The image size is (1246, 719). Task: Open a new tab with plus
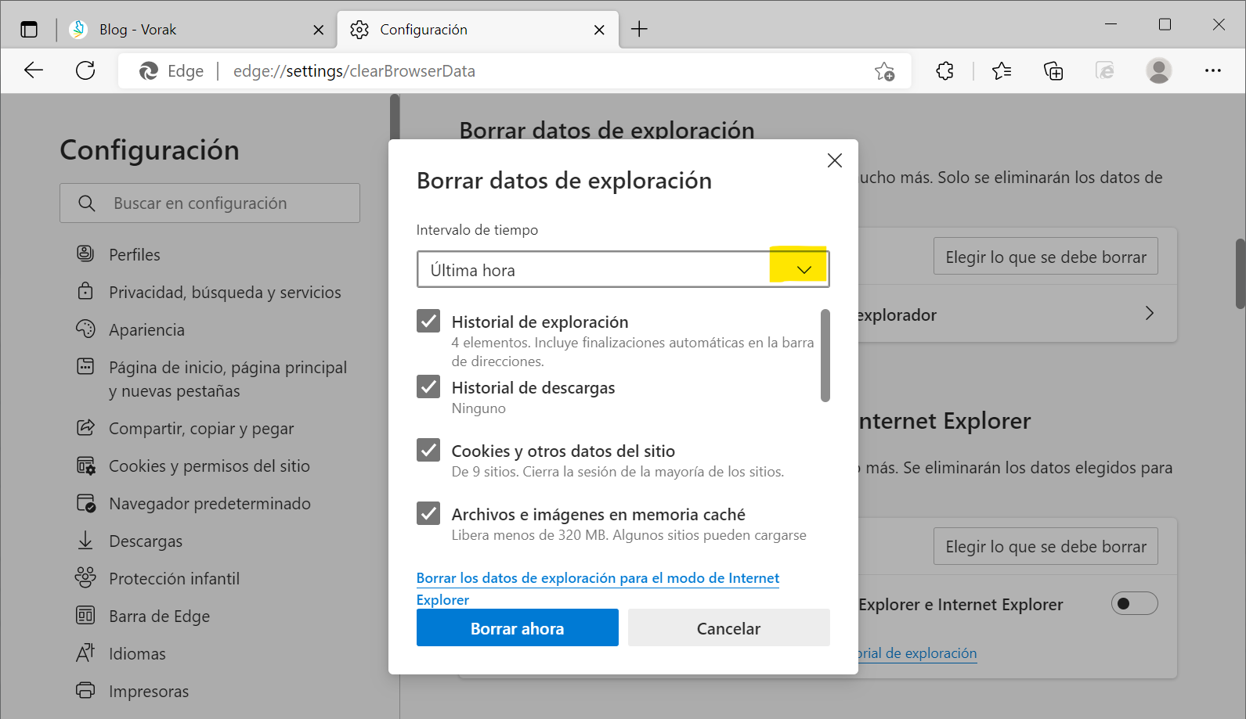click(x=639, y=29)
